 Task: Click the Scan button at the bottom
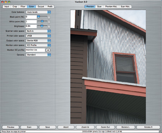click(x=29, y=127)
